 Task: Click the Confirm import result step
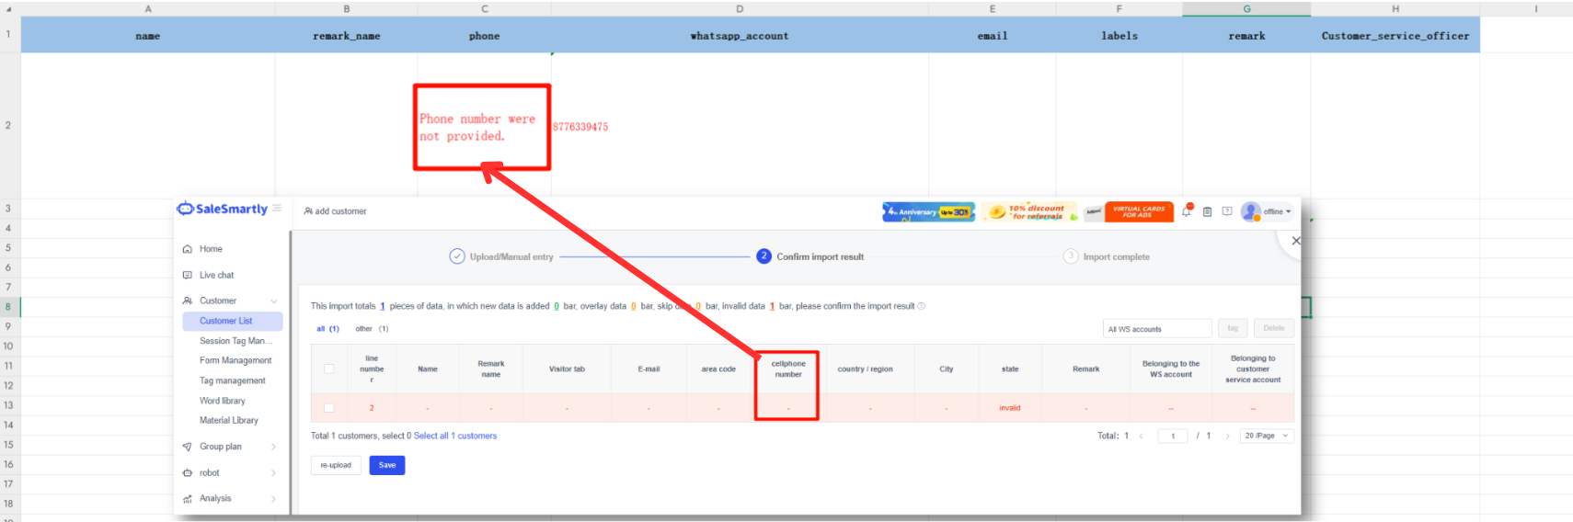tap(810, 256)
